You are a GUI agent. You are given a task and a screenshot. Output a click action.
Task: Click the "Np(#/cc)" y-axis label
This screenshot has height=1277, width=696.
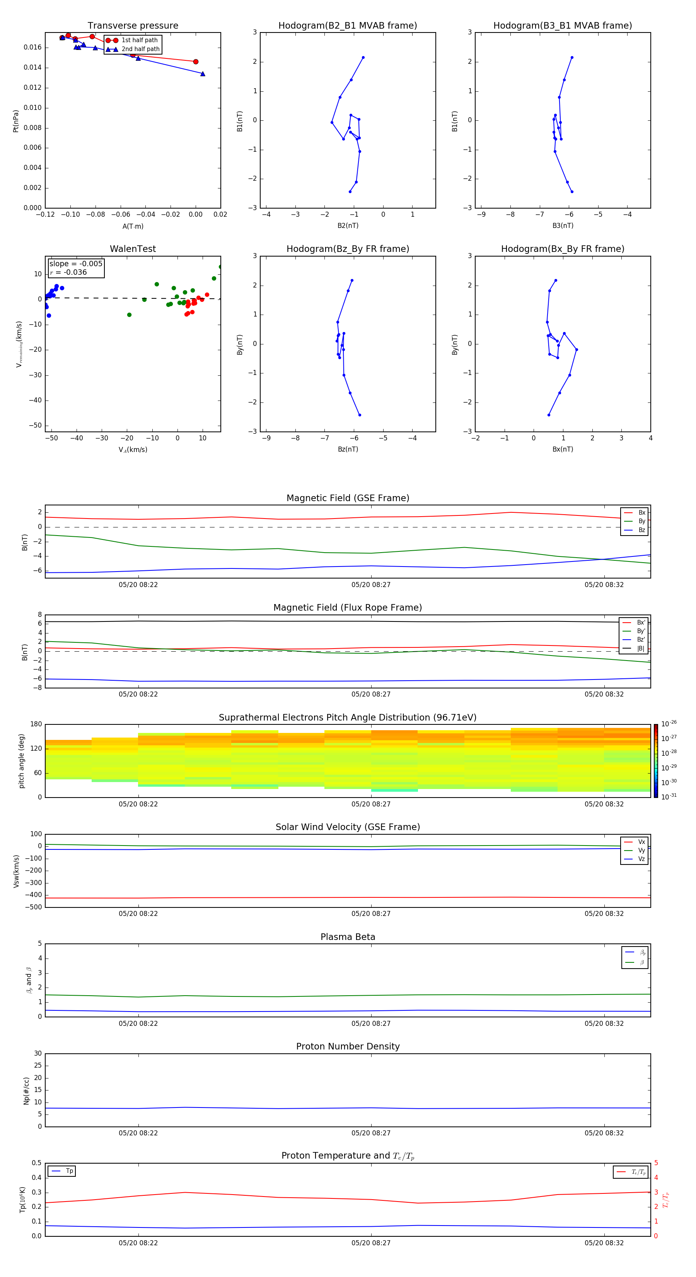tap(26, 1090)
